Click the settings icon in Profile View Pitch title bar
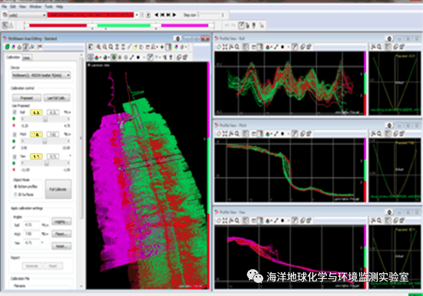Image resolution: width=423 pixels, height=296 pixels. [x=389, y=125]
